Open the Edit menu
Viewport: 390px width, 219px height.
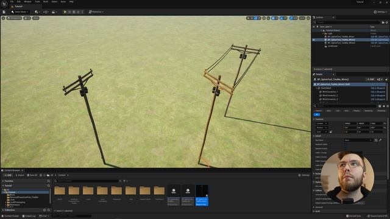click(x=19, y=2)
